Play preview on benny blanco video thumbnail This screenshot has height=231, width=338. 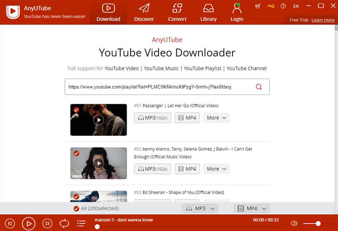(99, 163)
